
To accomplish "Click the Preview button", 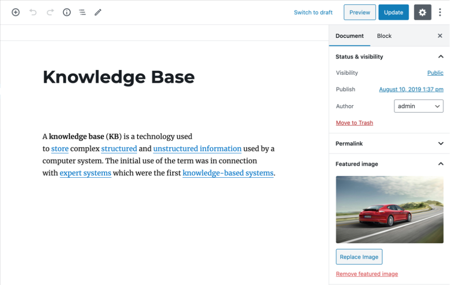I will (x=359, y=12).
